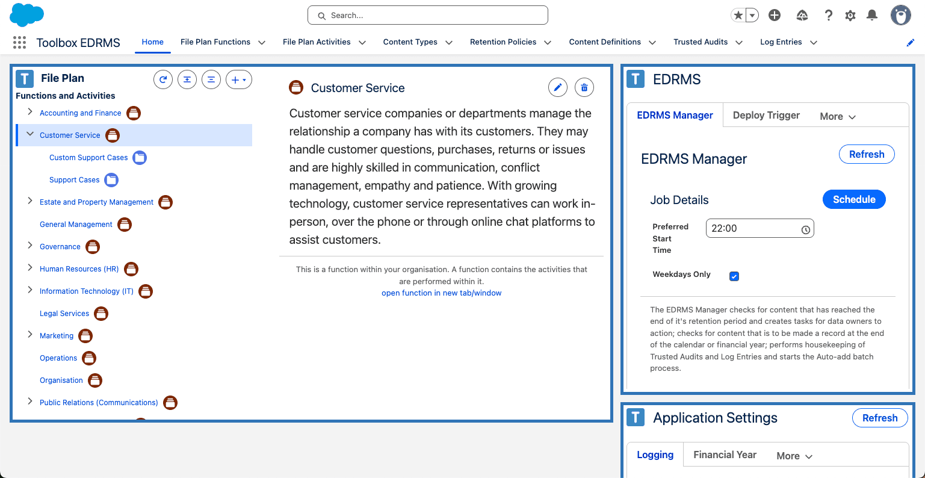Viewport: 925px width, 478px height.
Task: Open the Setup gear menu
Action: click(x=850, y=16)
